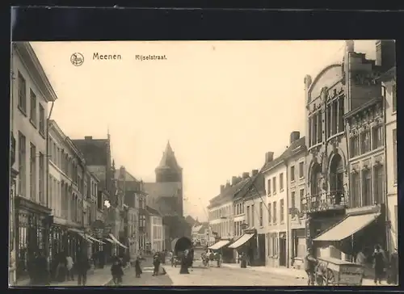Image resolution: width=404 pixels, height=294 pixels.
Task: Click the "Meenen" caption text
Action: (x=107, y=57)
